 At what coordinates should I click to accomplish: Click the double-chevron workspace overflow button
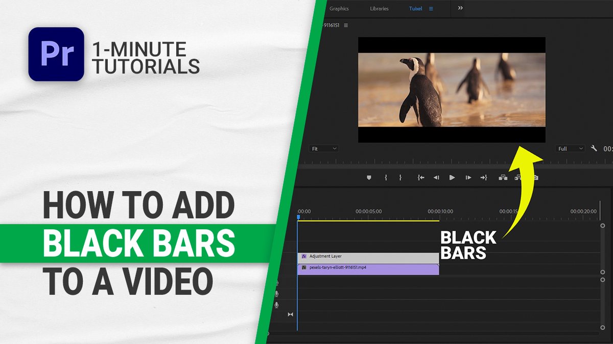[460, 8]
